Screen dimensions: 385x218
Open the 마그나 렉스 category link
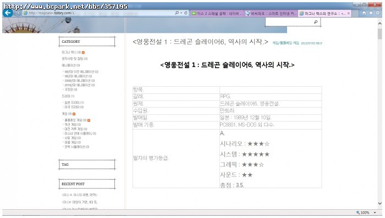click(x=71, y=52)
